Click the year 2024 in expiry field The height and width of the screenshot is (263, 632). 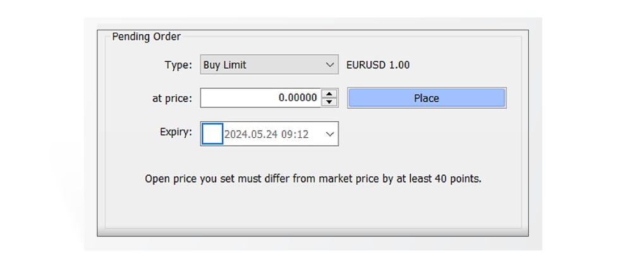[x=235, y=134]
